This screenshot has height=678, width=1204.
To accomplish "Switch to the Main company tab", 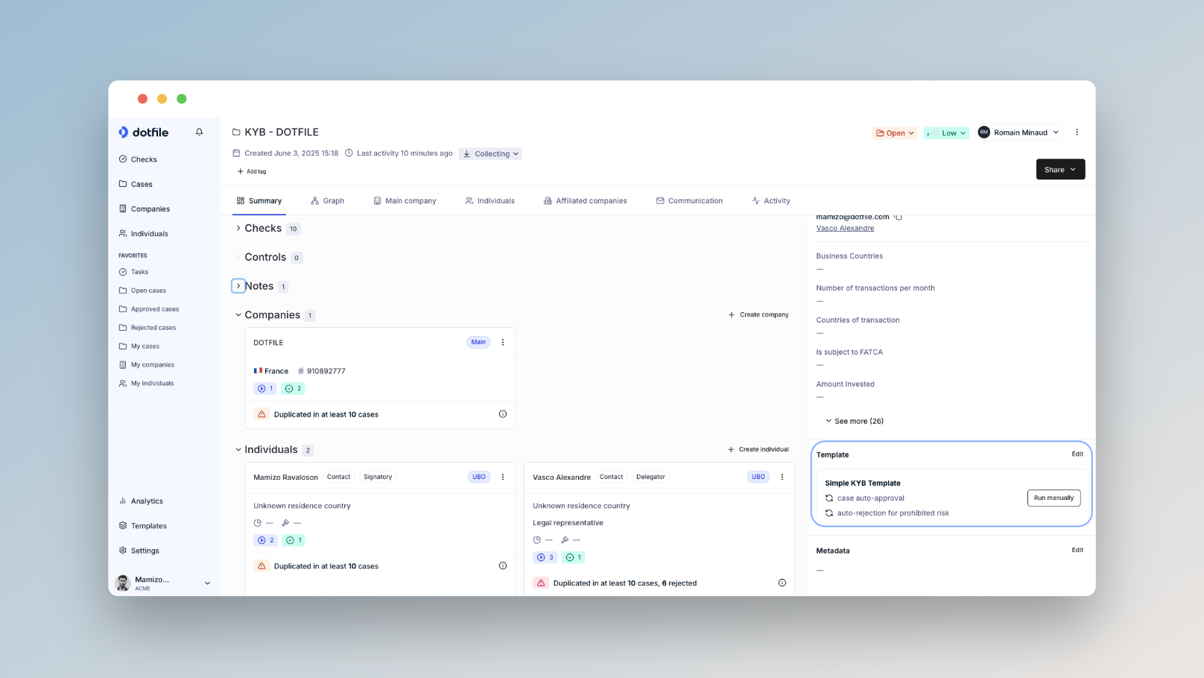I will pyautogui.click(x=405, y=200).
